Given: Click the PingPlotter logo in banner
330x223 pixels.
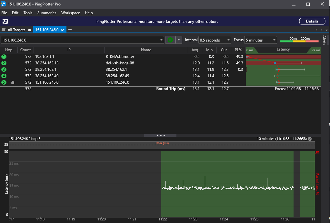Looking at the screenshot, I should click(5, 22).
